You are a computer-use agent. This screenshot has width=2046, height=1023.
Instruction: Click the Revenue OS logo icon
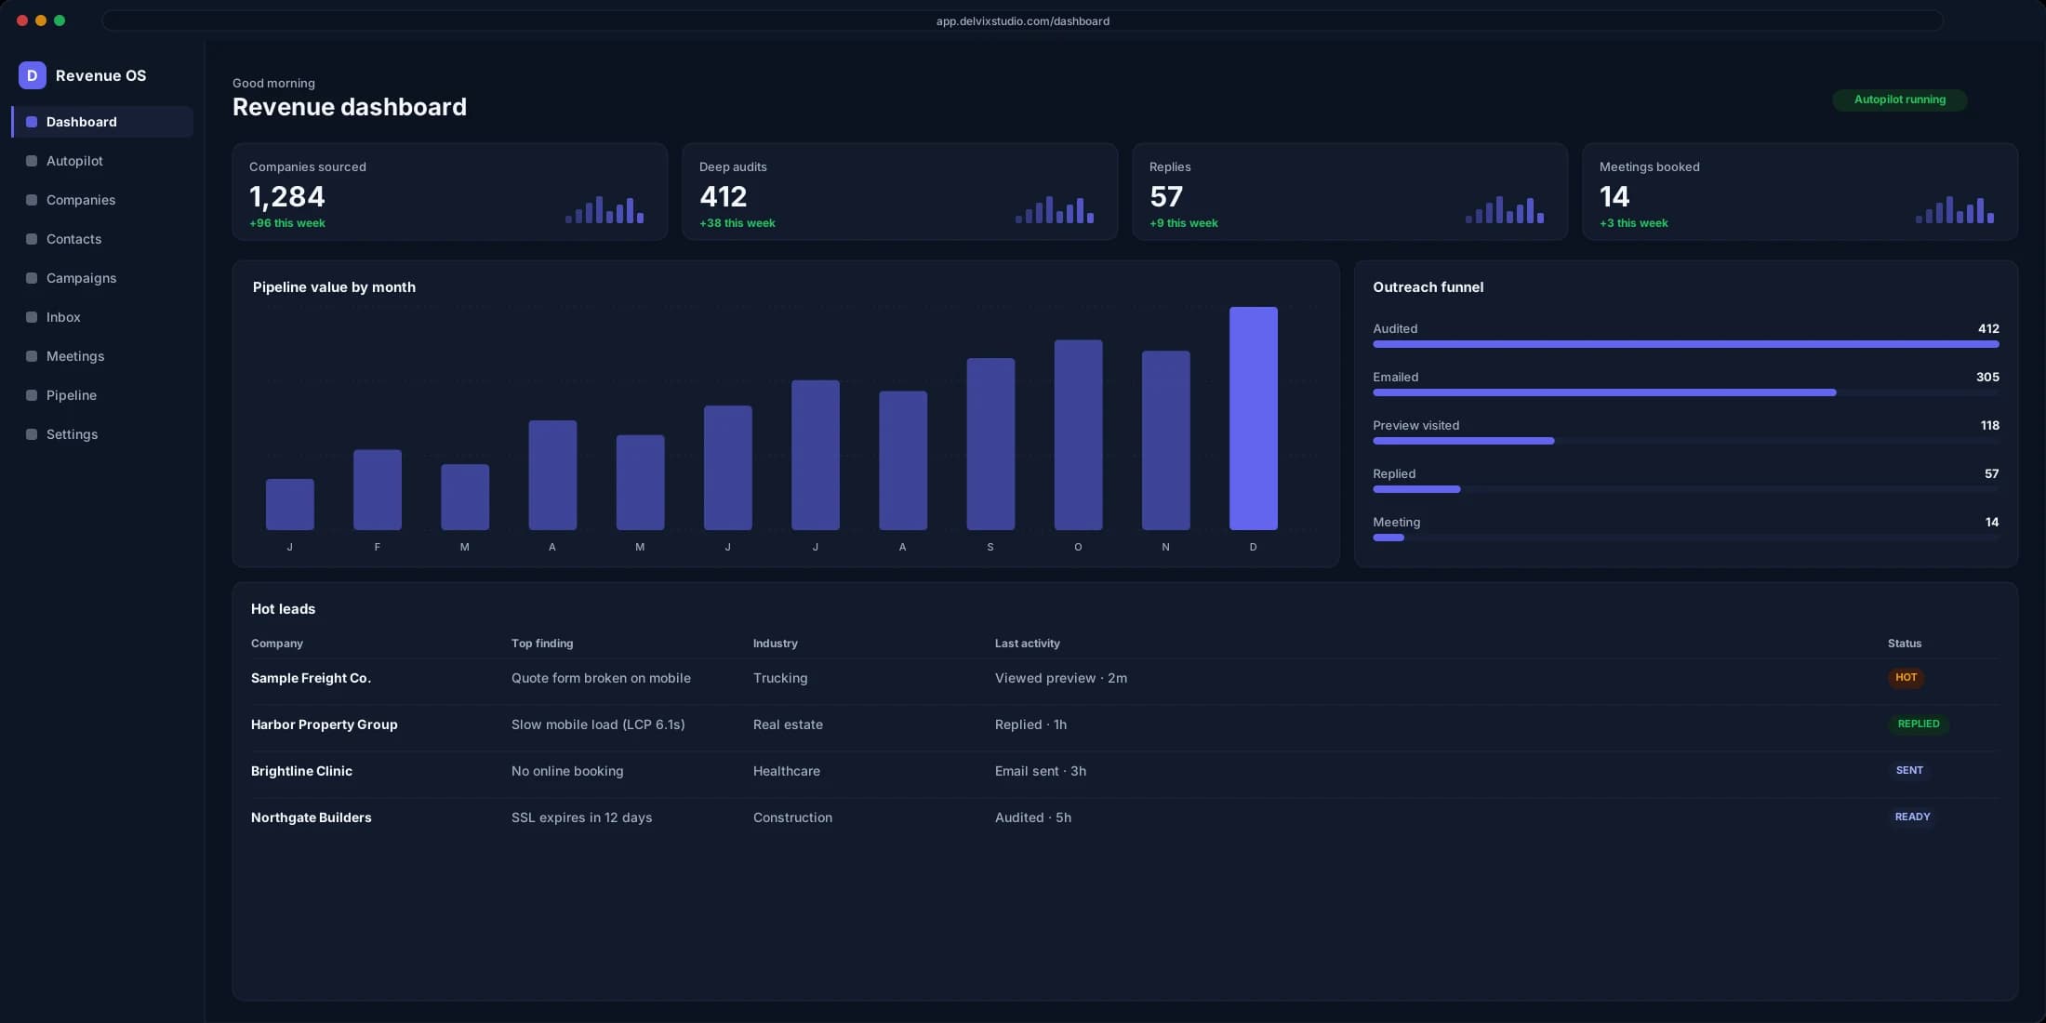point(32,75)
